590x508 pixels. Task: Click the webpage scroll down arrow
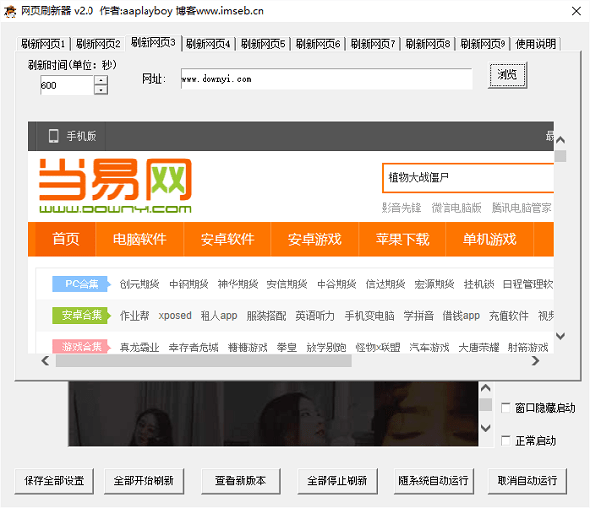coord(560,336)
